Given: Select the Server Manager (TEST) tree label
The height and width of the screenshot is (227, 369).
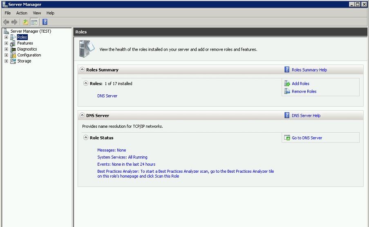Looking at the screenshot, I should [31, 31].
